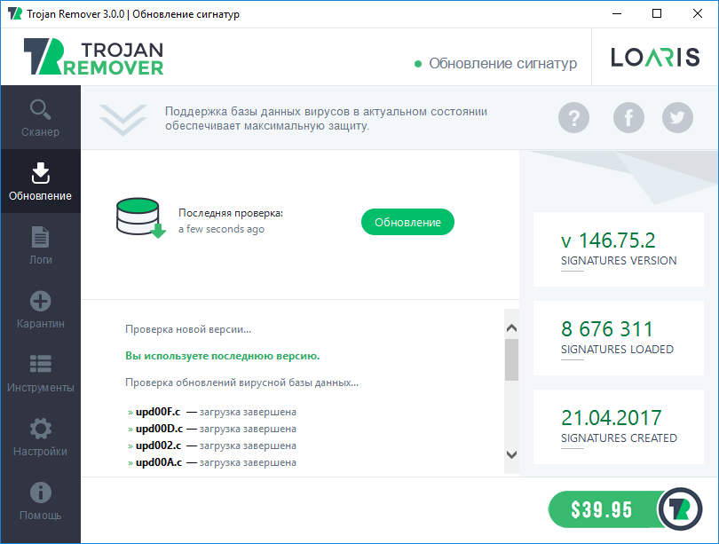Close the Trojan Remover window
The height and width of the screenshot is (544, 719).
(698, 13)
